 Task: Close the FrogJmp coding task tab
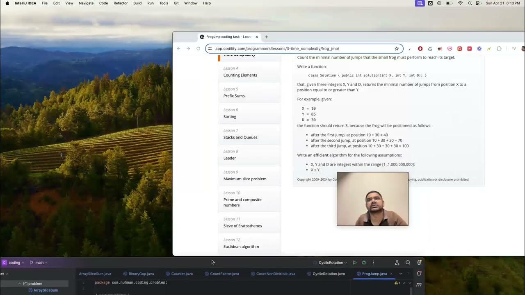[257, 37]
